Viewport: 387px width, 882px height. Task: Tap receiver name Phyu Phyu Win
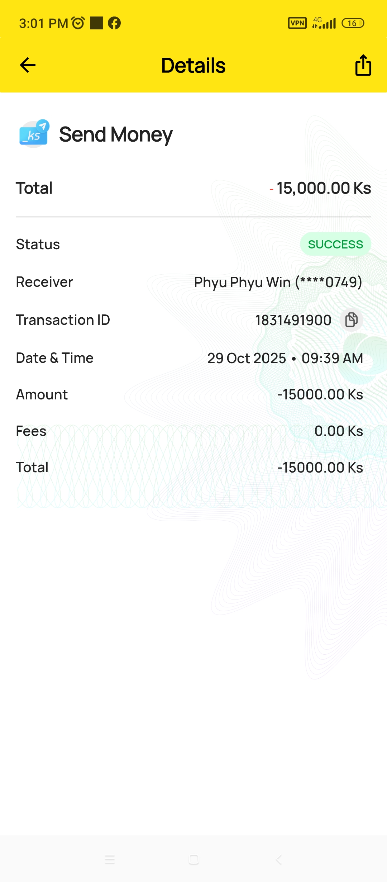242,282
